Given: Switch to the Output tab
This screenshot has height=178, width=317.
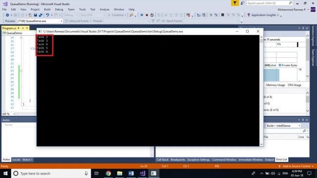Looking at the screenshot, I should [269, 159].
